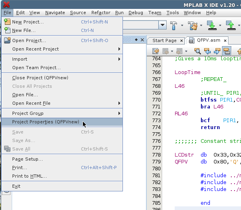The image size is (241, 210).
Task: Click the green up-arrow read device icon
Action: click(231, 25)
